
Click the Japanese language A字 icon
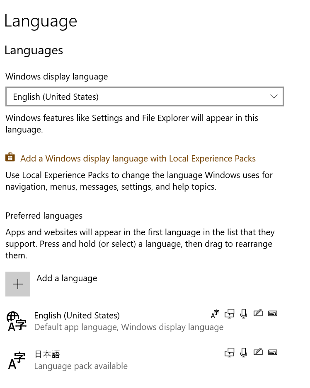(17, 361)
